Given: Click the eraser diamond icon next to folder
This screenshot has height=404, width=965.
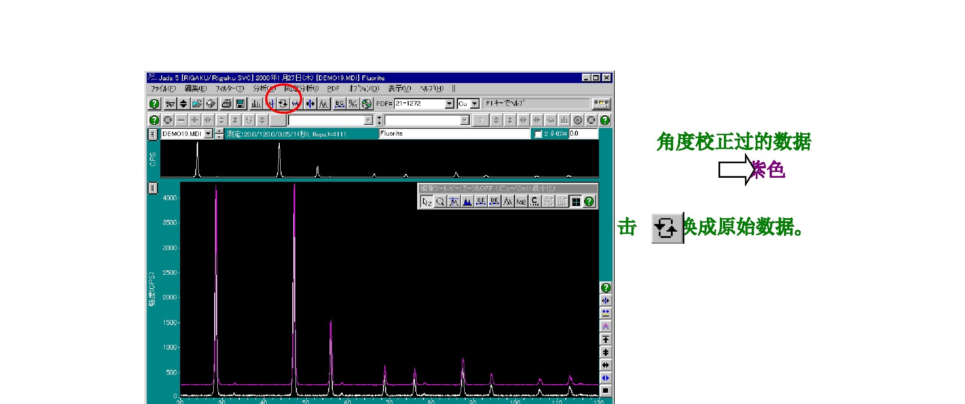Looking at the screenshot, I should point(211,104).
